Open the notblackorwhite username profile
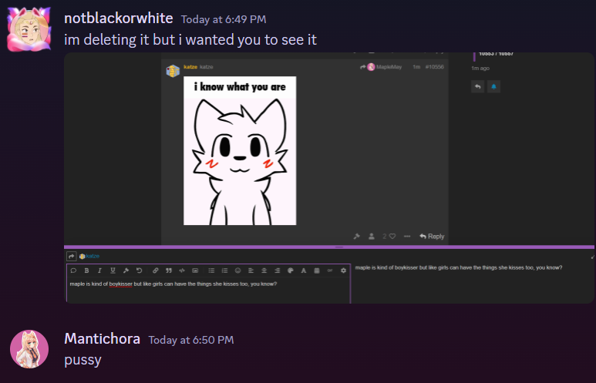Image resolution: width=596 pixels, height=383 pixels. point(119,18)
